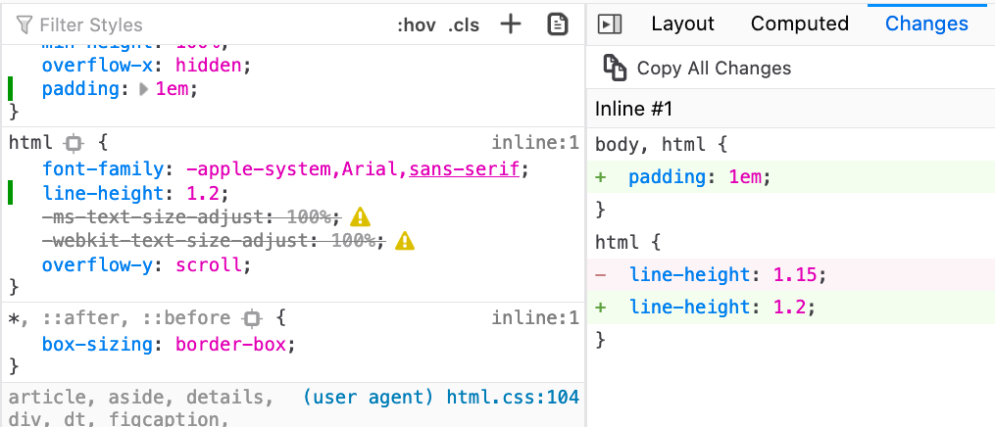Click the removed line-height 1.15 row
This screenshot has width=995, height=427.
coord(791,275)
